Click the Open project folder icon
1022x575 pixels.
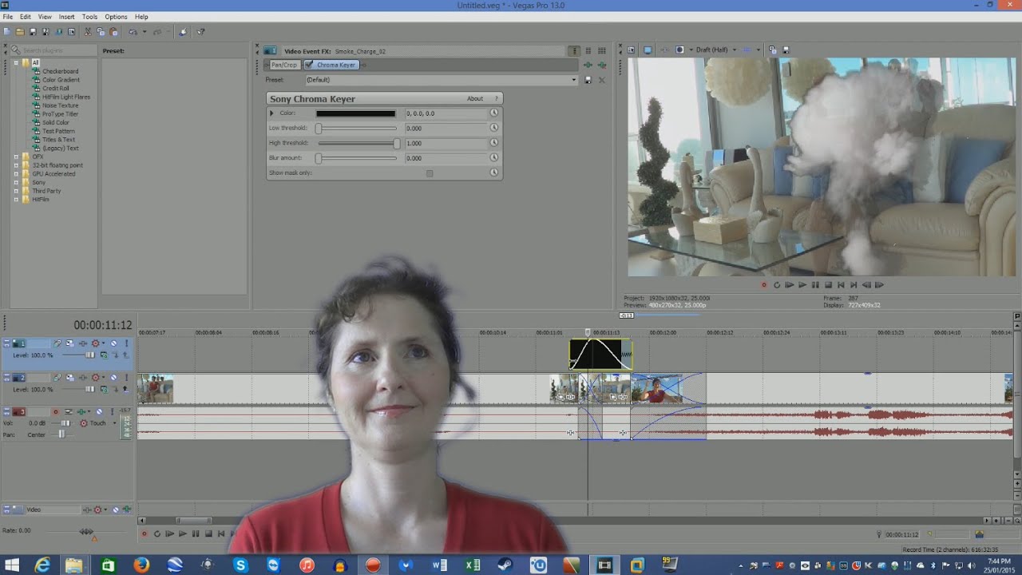pos(20,32)
